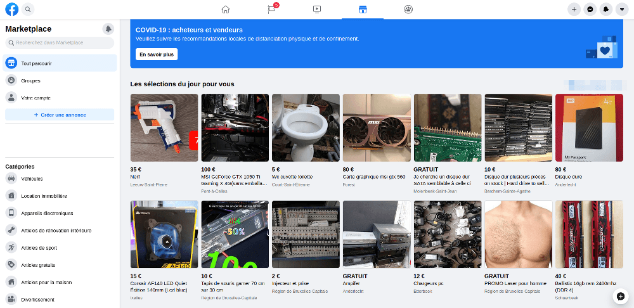The image size is (634, 308).
Task: Click the plus Create icon in top bar
Action: [x=574, y=10]
